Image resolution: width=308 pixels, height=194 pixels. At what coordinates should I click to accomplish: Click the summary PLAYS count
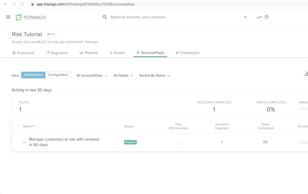(20, 109)
